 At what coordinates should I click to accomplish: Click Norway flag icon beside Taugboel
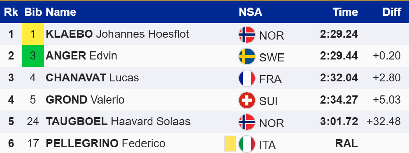coord(247,122)
